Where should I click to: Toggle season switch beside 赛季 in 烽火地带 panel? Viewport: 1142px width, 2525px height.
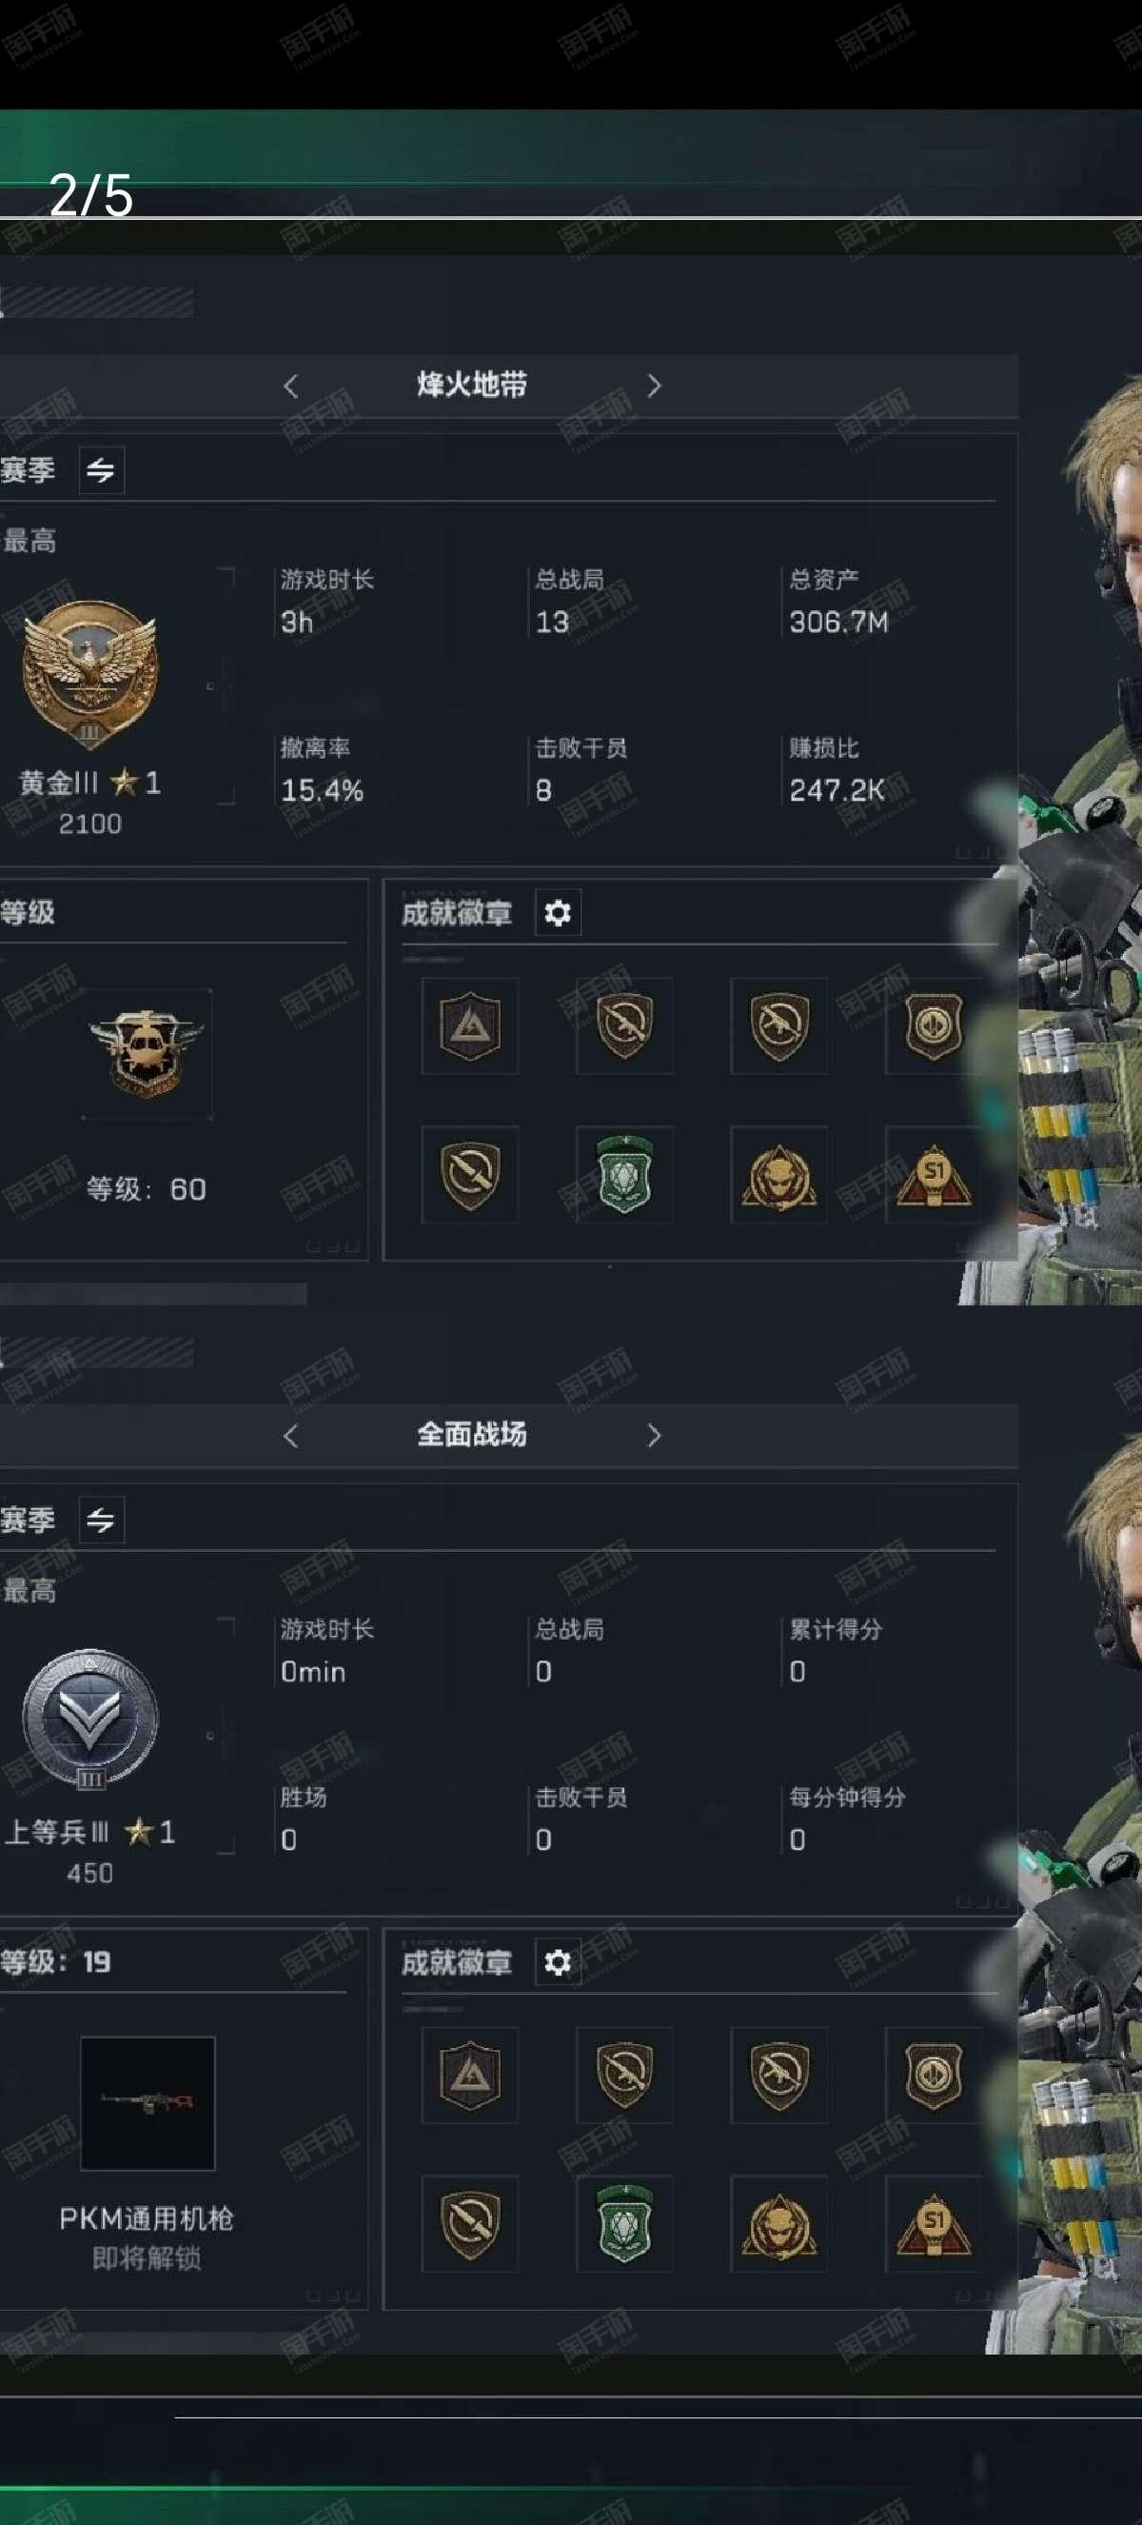[x=101, y=470]
